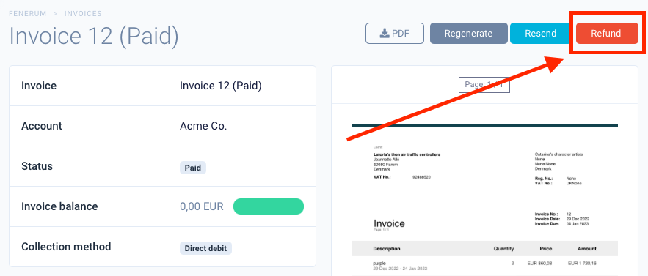The width and height of the screenshot is (648, 276).
Task: Click the page indicator box
Action: (x=484, y=85)
